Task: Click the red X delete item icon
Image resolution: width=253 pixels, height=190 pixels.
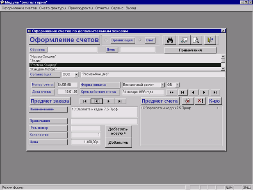Action: click(200, 101)
